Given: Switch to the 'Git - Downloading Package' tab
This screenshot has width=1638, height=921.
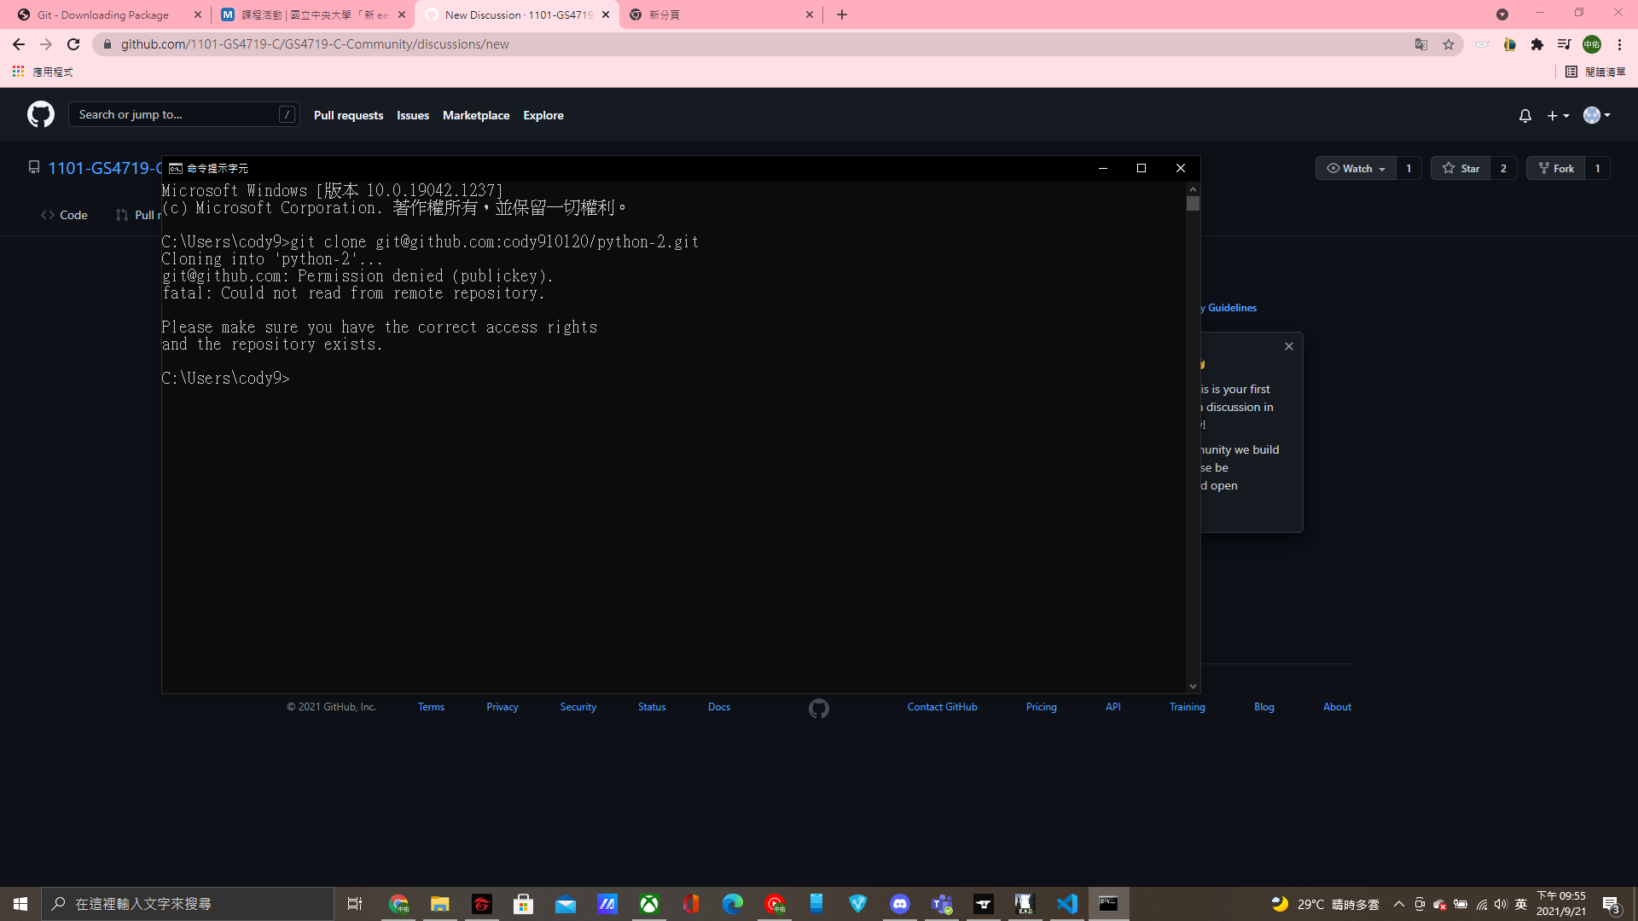Looking at the screenshot, I should coord(102,14).
